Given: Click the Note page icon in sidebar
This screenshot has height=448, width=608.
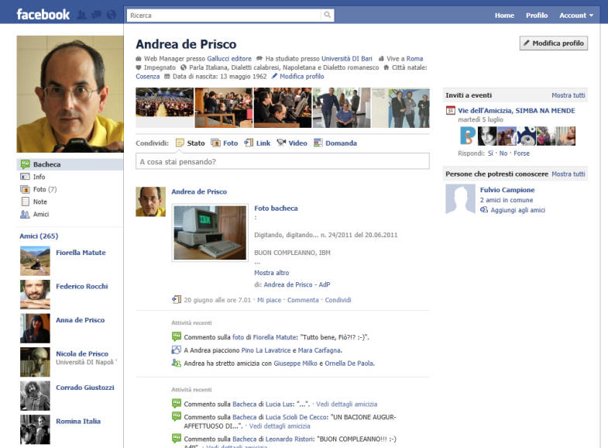Looking at the screenshot, I should 25,202.
